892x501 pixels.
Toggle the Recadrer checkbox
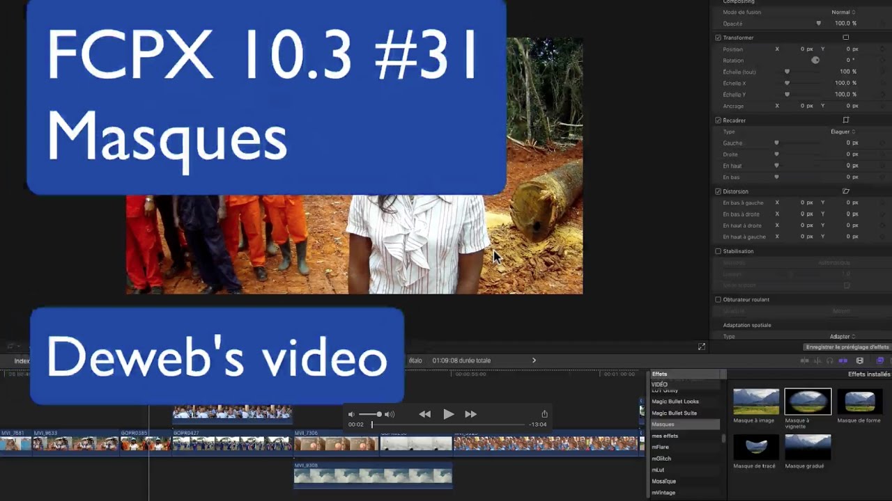pyautogui.click(x=718, y=120)
